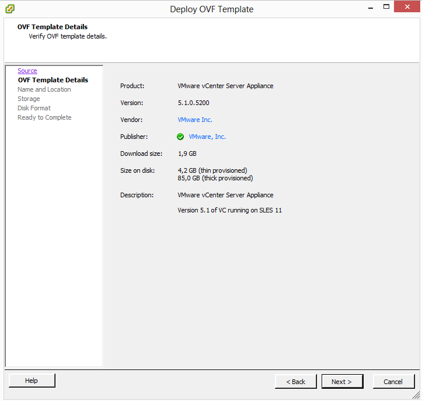422x401 pixels.
Task: Click the Download size: label
Action: point(141,154)
